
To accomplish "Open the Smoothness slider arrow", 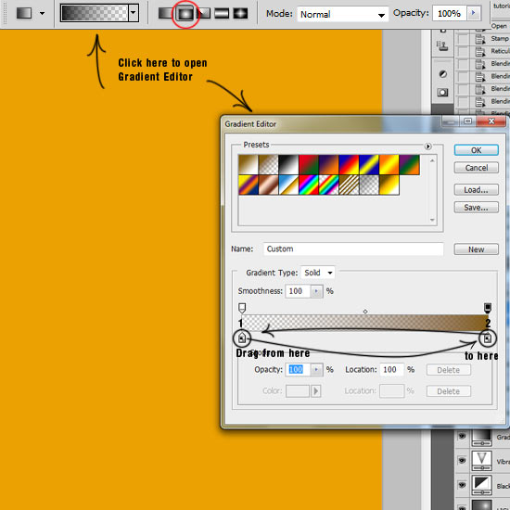I will [x=316, y=291].
